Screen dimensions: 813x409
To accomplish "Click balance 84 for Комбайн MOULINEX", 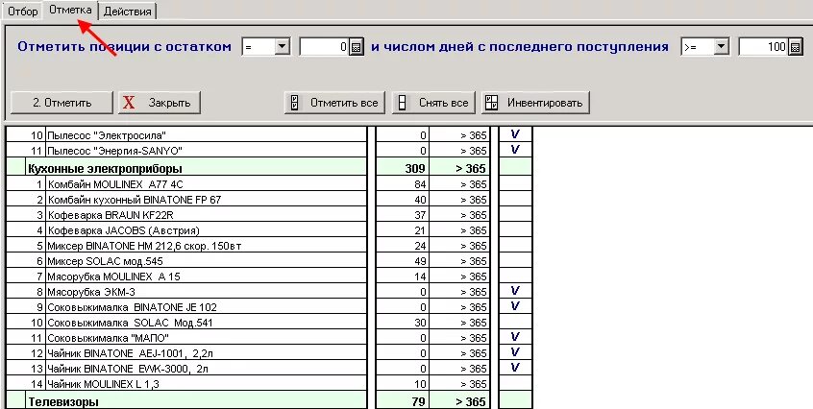I will (x=420, y=184).
